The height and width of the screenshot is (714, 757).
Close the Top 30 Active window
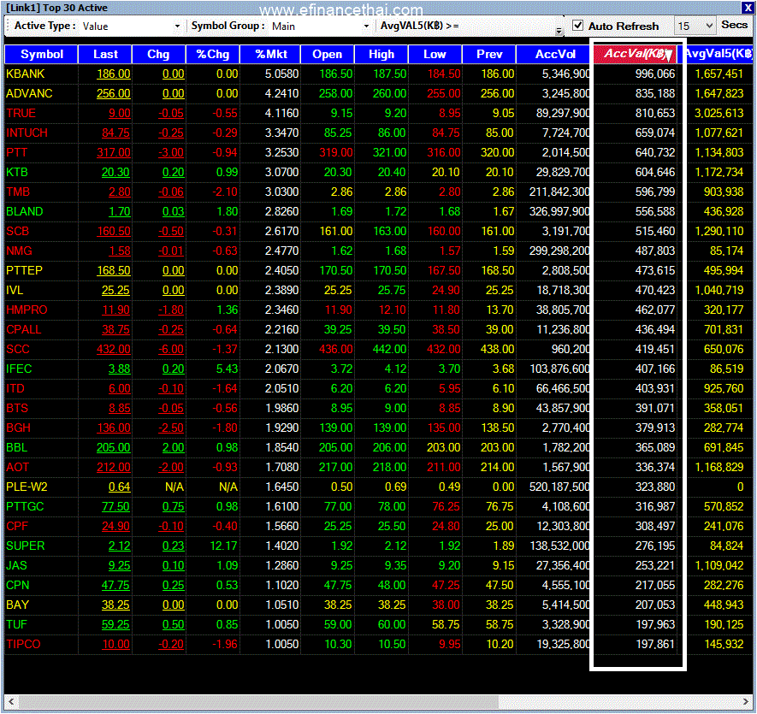coord(748,8)
